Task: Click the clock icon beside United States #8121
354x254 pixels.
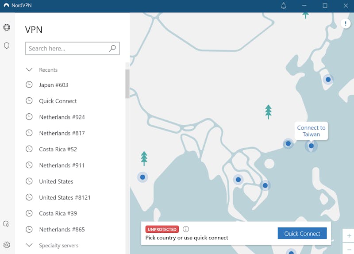Action: (29, 197)
